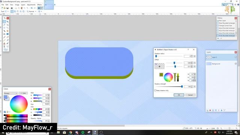The image size is (240, 135).
Task: Click the Redo arrow in the toolbar
Action: (34, 8)
